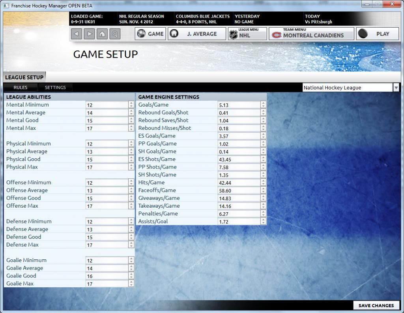Adjust the Physical Good stepper

[x=131, y=159]
